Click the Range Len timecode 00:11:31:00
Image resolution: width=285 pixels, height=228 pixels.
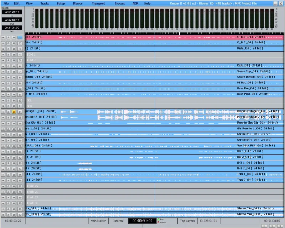12,28
